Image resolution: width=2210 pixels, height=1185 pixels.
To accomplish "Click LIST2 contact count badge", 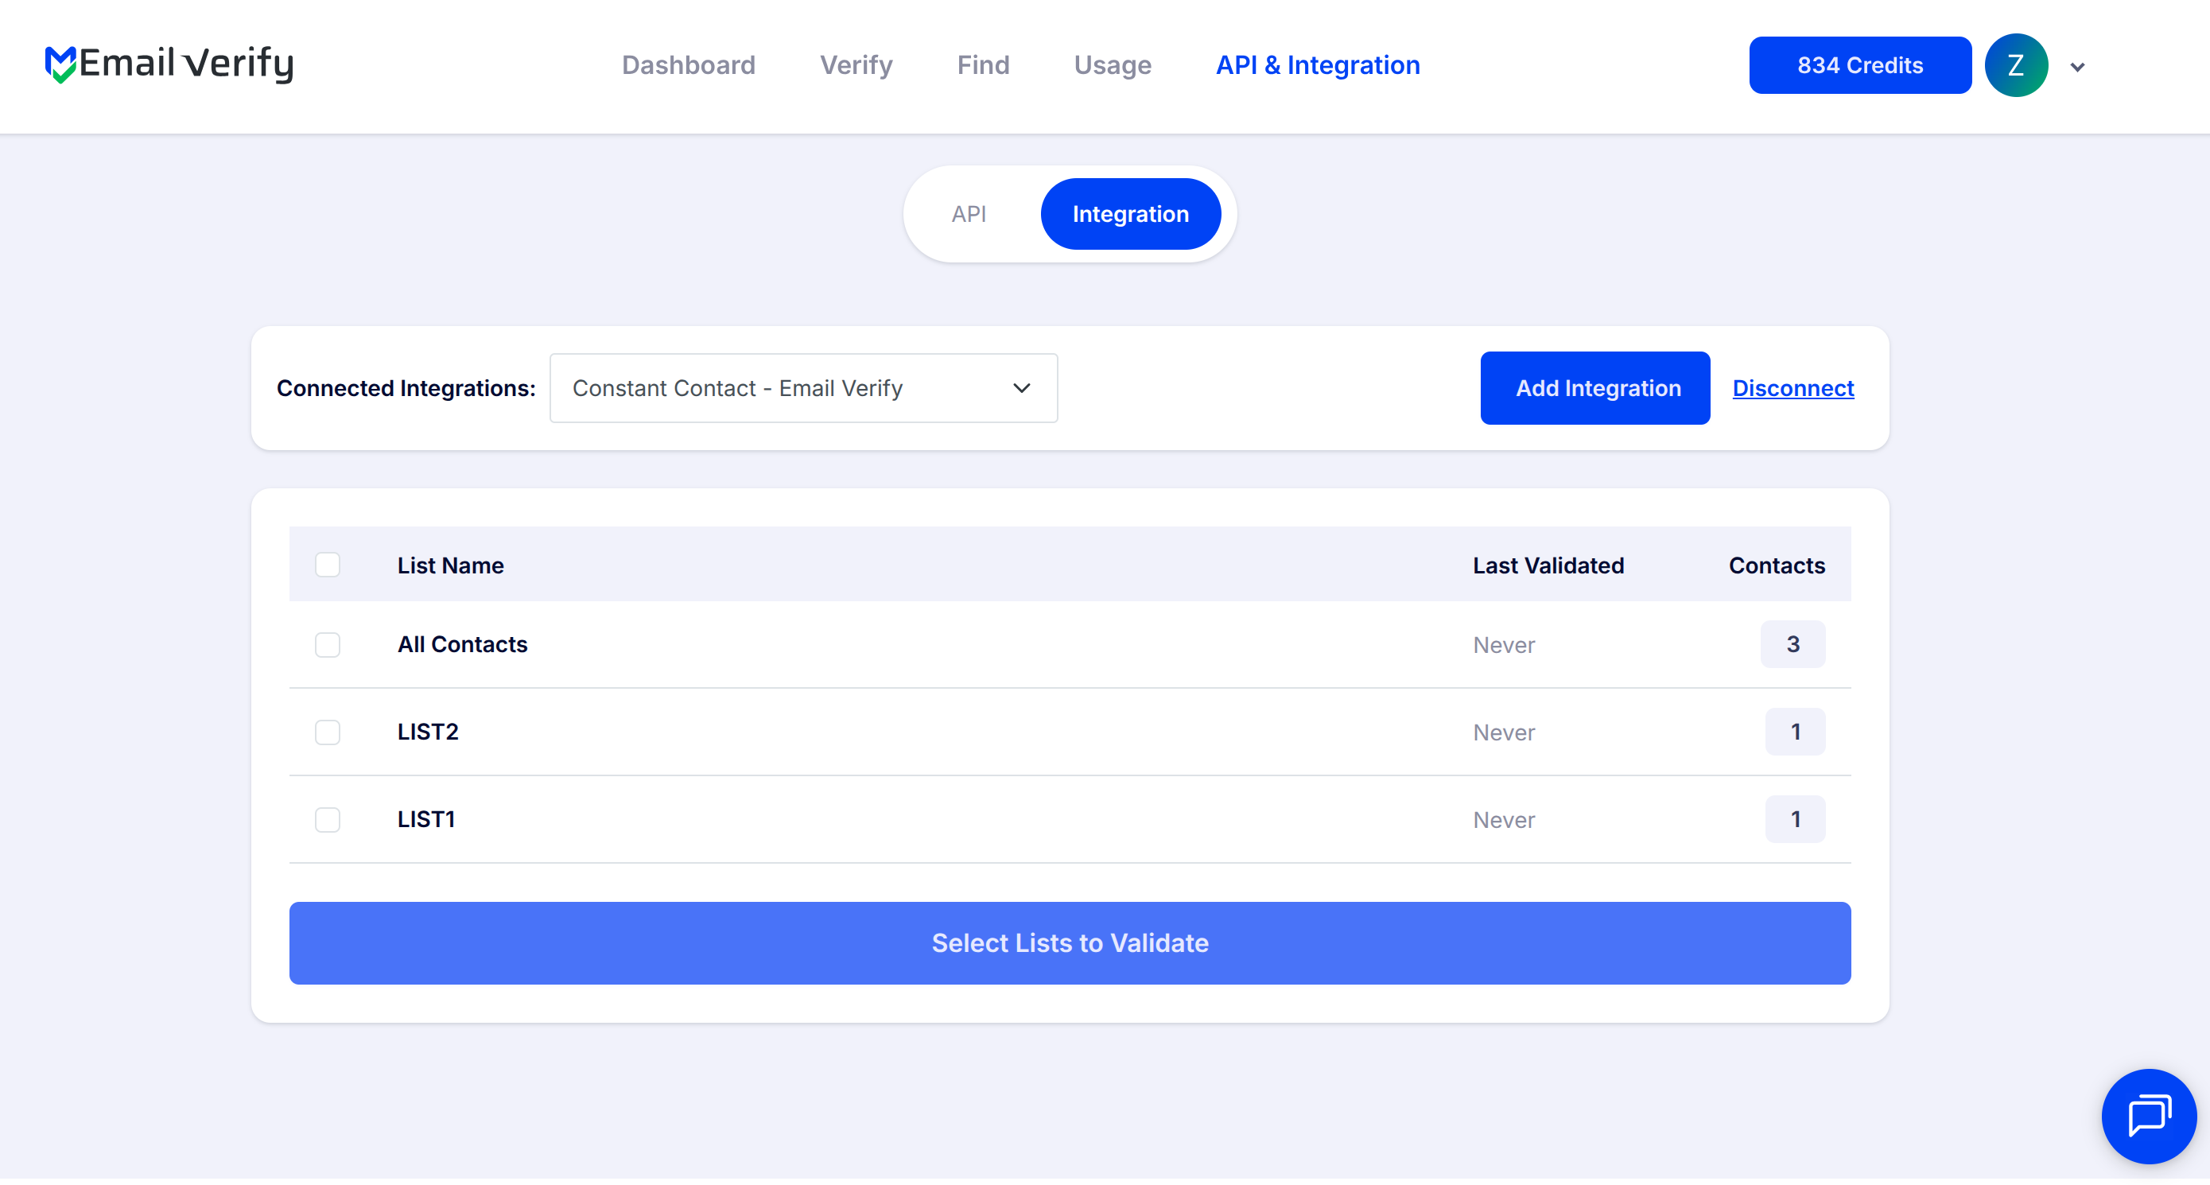I will click(1794, 731).
